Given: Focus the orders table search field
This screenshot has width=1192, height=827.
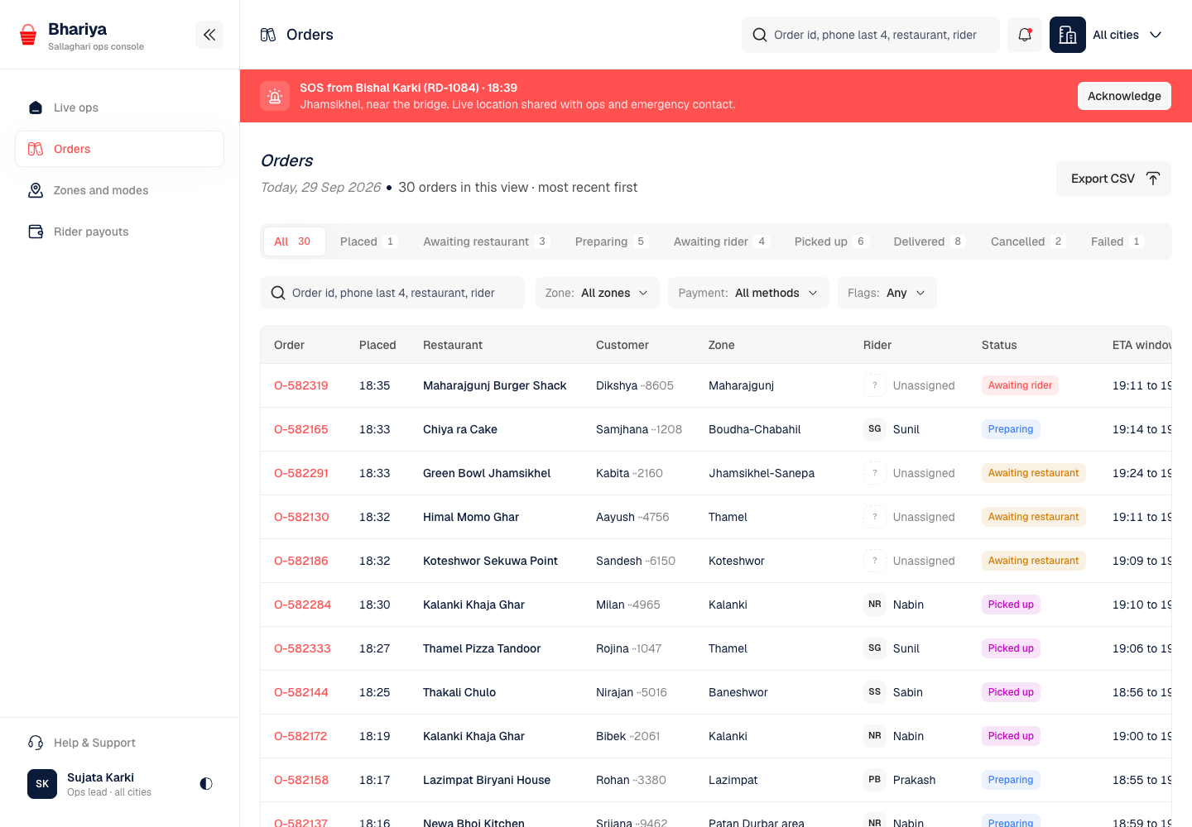Looking at the screenshot, I should tap(392, 293).
